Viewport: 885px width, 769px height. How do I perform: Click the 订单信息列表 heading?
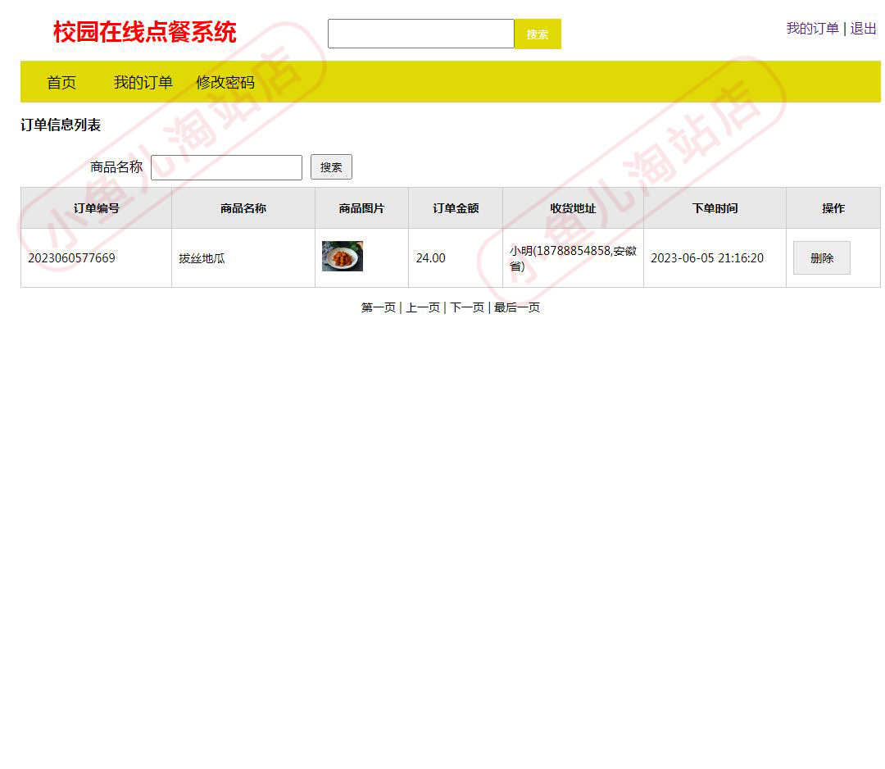(61, 125)
